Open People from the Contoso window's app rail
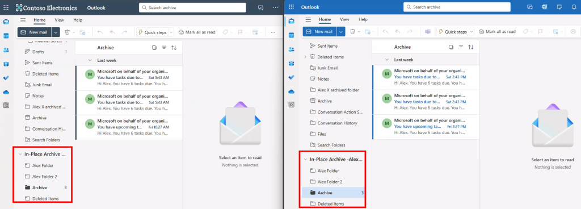The width and height of the screenshot is (581, 209). coord(6,49)
